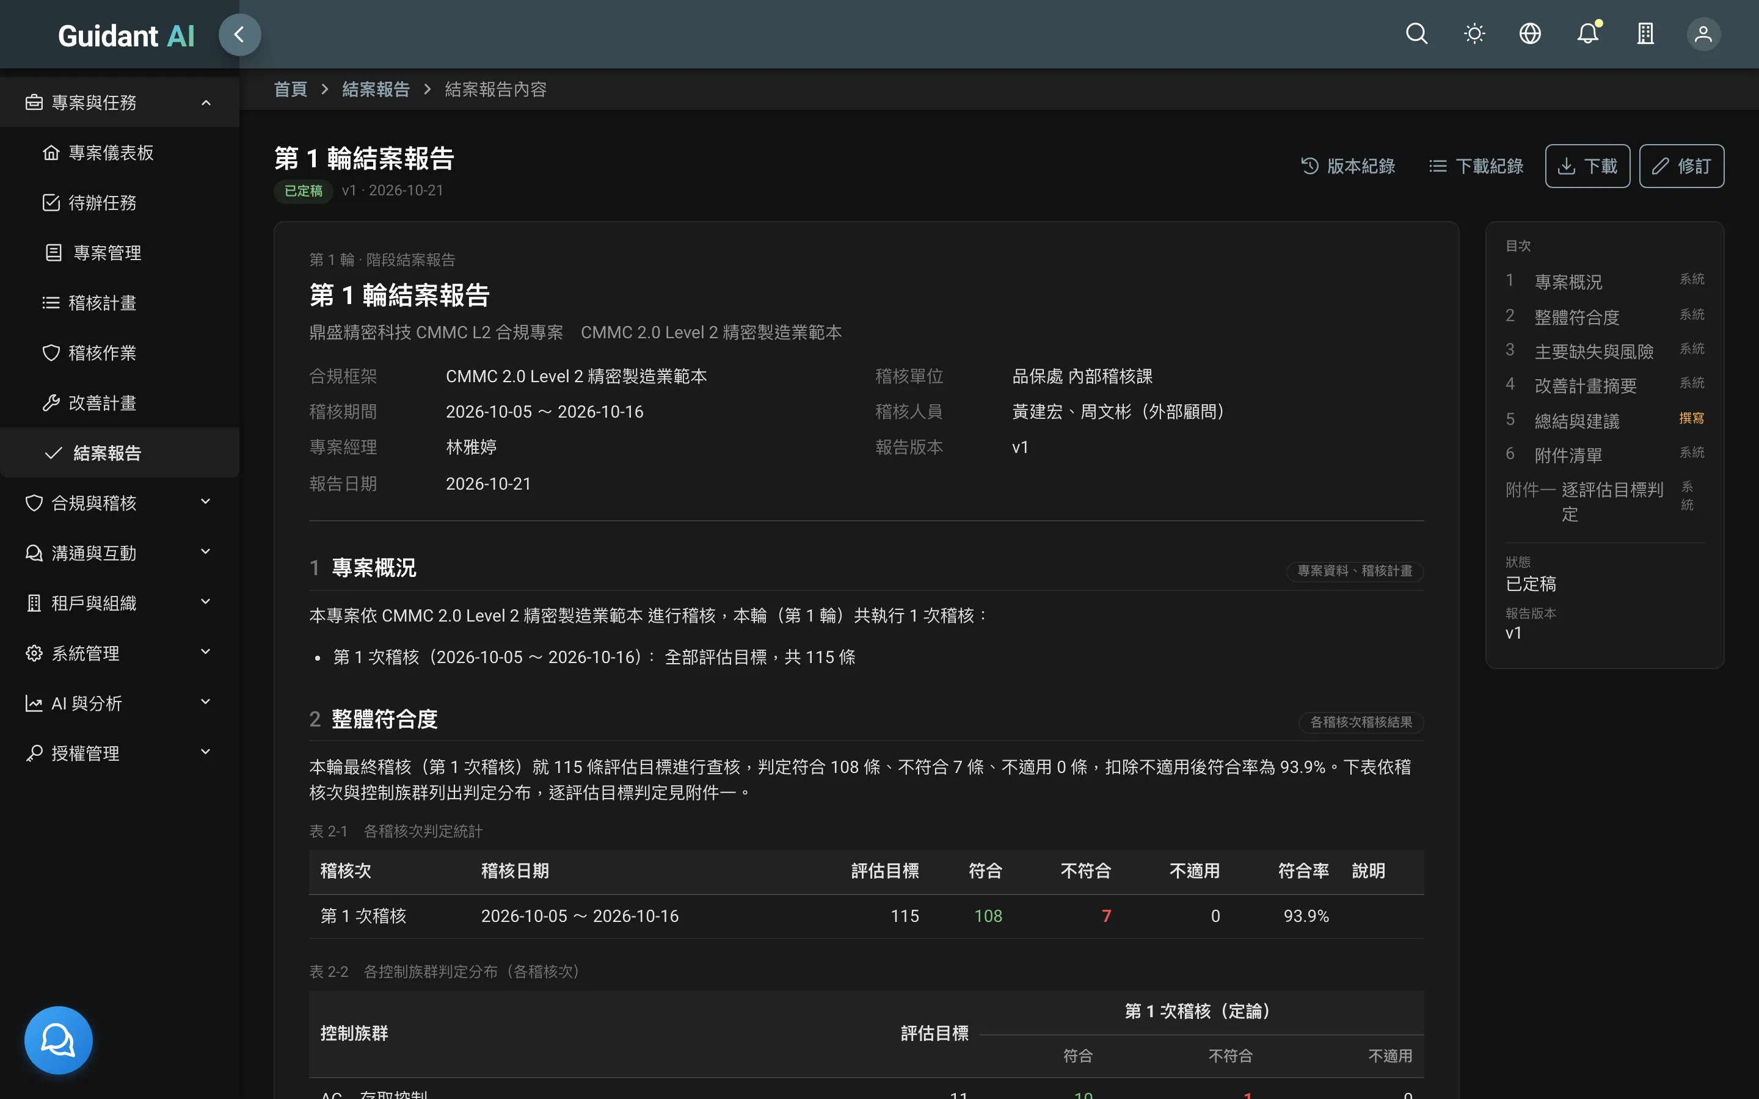Click the 第 1 次稽核 table row
Screen dimensions: 1759x1099
(865, 916)
